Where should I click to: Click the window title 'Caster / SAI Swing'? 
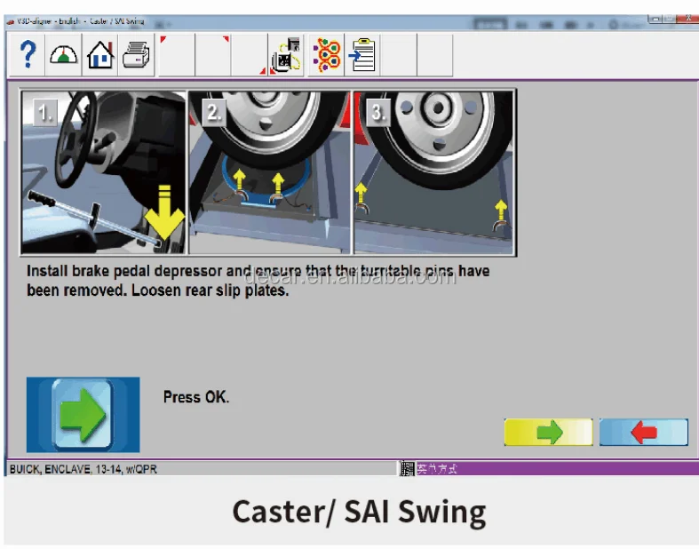[x=117, y=21]
